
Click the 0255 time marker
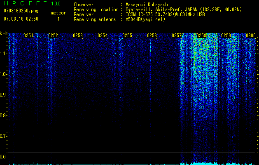tap(127, 35)
